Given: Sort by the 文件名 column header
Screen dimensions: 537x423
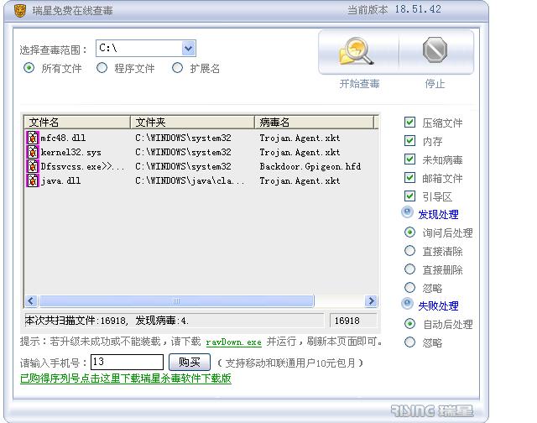Looking at the screenshot, I should pos(77,122).
